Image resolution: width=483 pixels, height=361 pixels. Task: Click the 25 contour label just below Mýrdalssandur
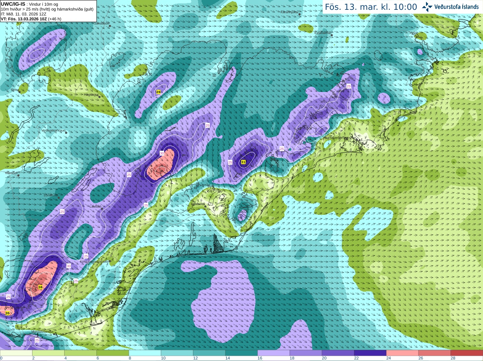pyautogui.click(x=37, y=340)
